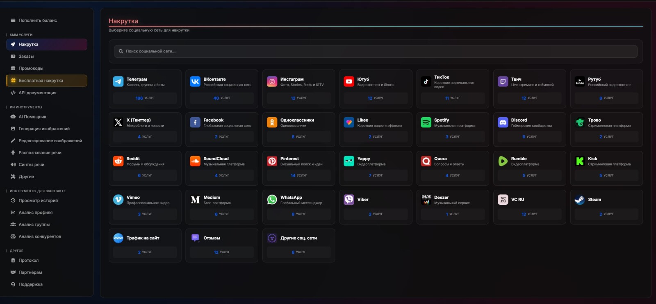This screenshot has width=656, height=304.
Task: Click the social network search field
Action: [375, 51]
